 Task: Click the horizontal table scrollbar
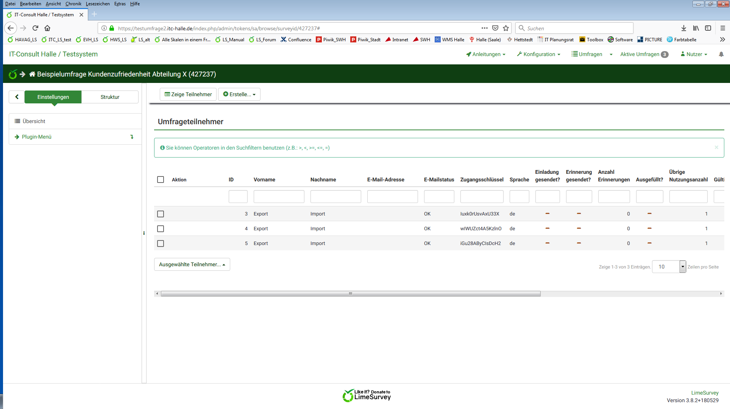click(x=350, y=294)
